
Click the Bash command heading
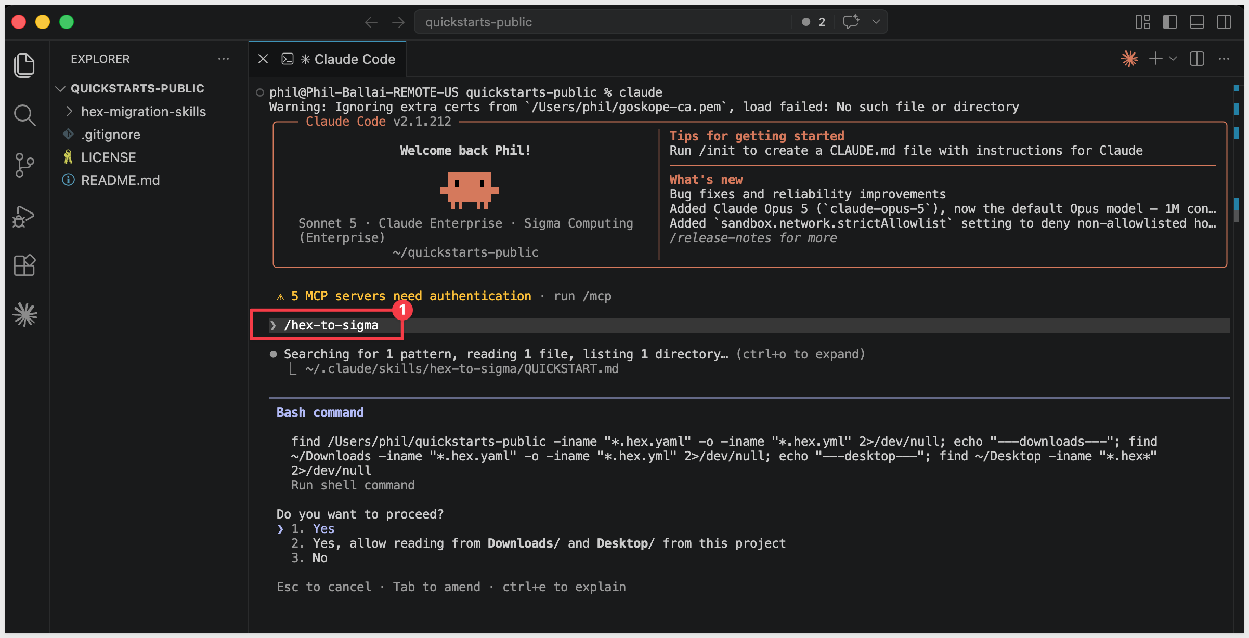(320, 413)
